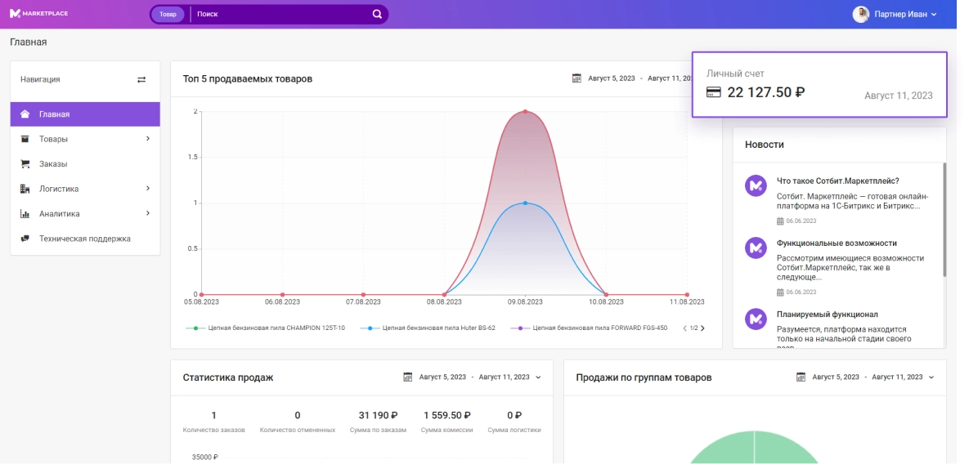This screenshot has width=969, height=464.
Task: Click the news logo of Планируемый функционал
Action: pyautogui.click(x=756, y=319)
